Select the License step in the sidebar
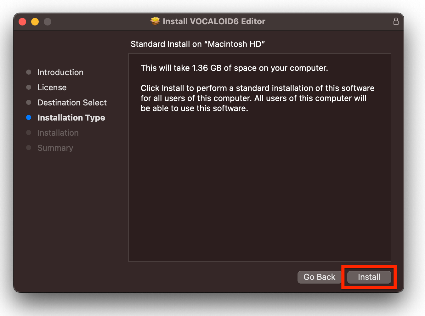 (x=52, y=87)
